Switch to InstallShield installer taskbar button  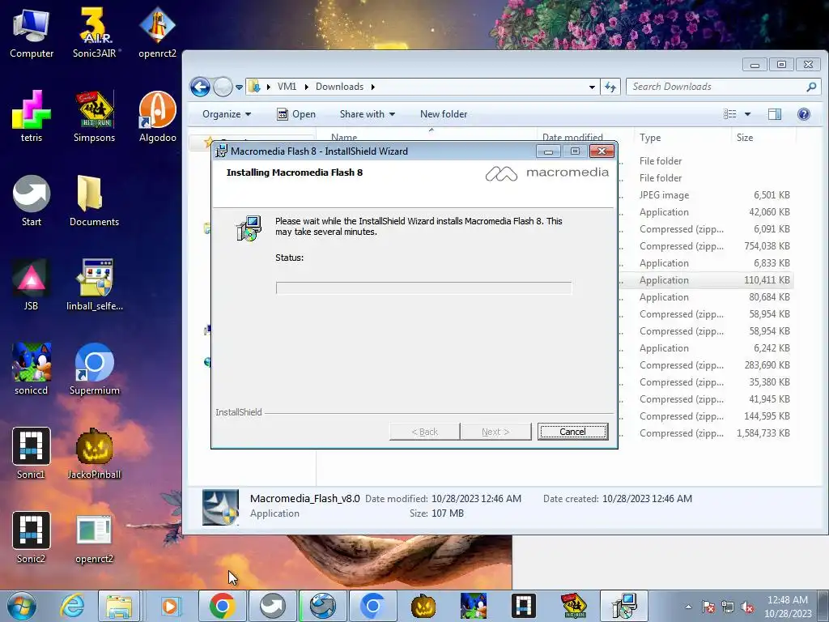tap(624, 606)
